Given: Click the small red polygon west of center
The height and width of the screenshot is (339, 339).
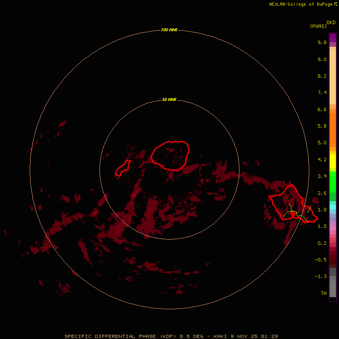Looking at the screenshot, I should [122, 168].
